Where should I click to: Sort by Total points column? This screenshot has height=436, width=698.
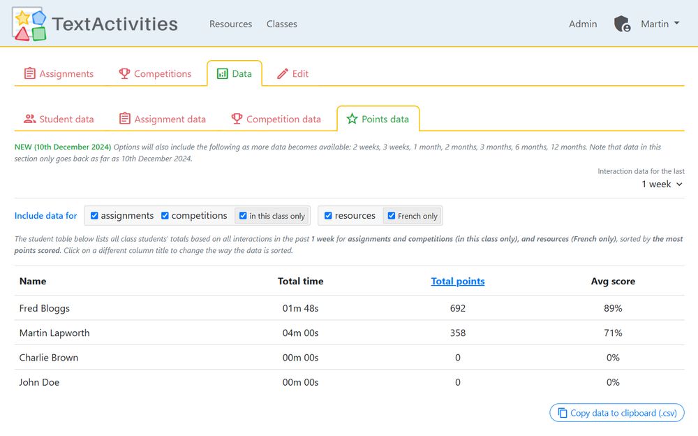point(458,282)
